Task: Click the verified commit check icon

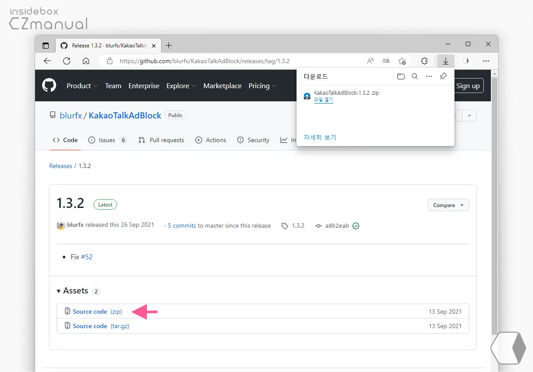Action: [356, 226]
